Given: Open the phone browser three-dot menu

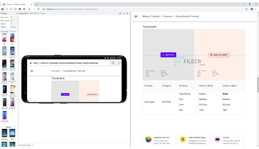Looking at the screenshot, I should [x=119, y=63].
